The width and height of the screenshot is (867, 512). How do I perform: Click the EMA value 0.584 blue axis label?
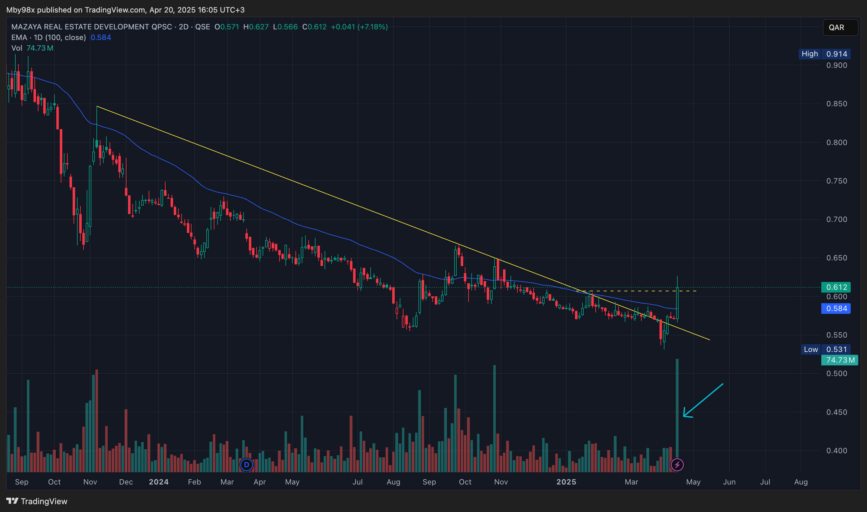836,309
